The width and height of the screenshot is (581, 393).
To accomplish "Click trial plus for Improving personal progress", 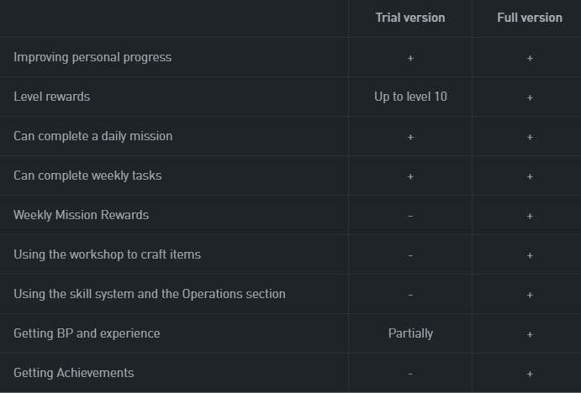I will pos(410,59).
